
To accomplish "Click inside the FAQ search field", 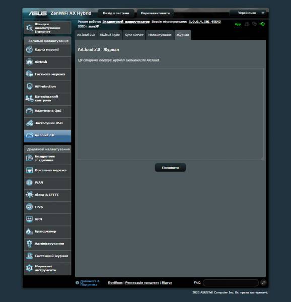I will [231, 283].
